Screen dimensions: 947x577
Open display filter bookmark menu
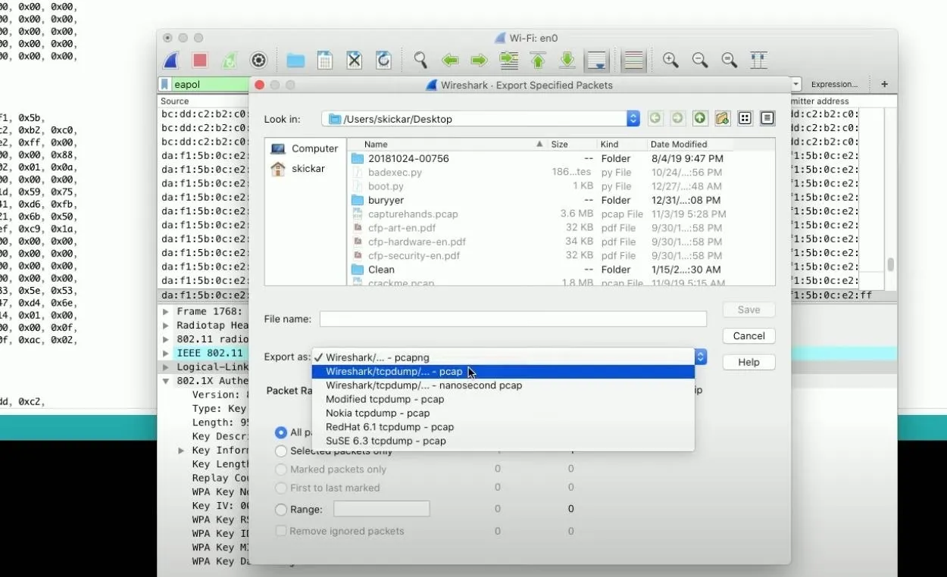coord(164,84)
